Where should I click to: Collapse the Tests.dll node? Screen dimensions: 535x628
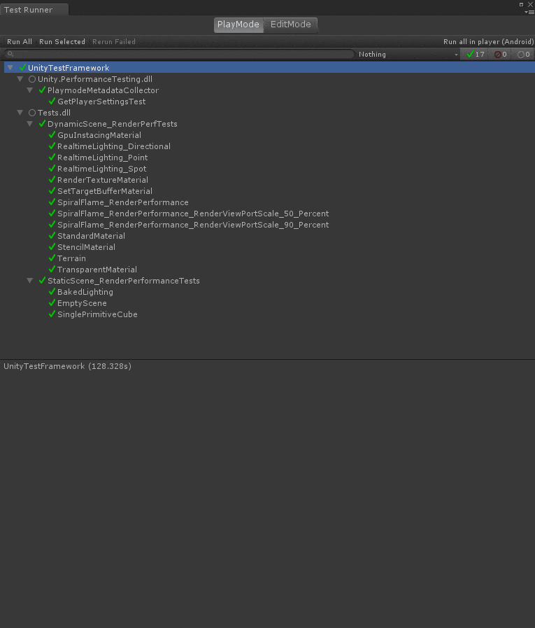[20, 113]
